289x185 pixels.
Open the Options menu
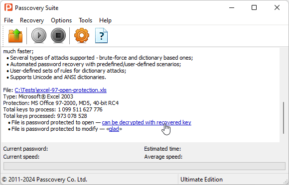coord(61,20)
